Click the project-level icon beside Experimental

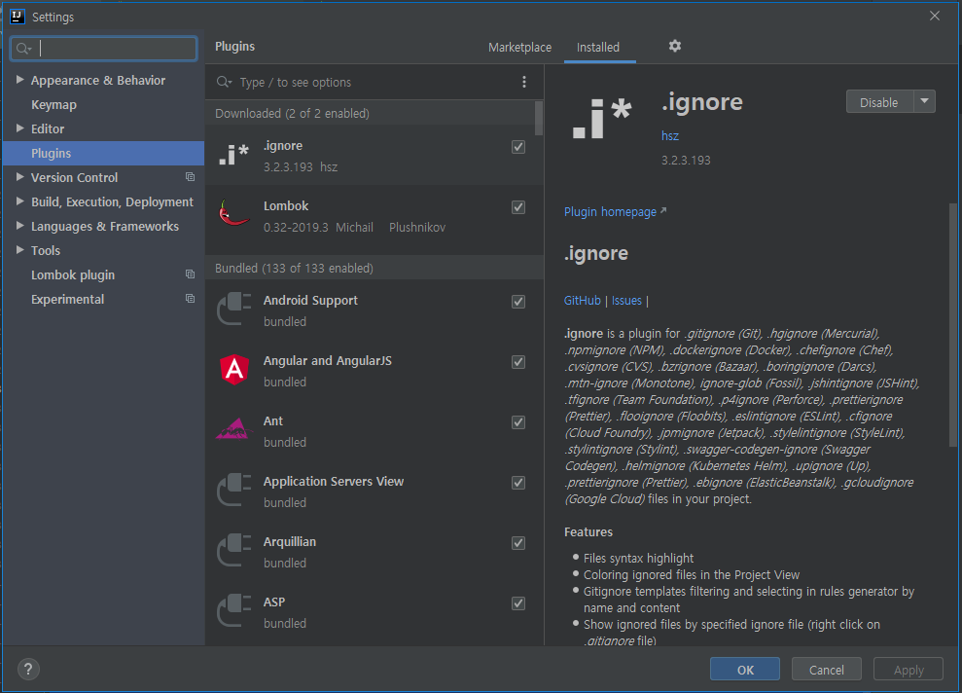point(191,299)
